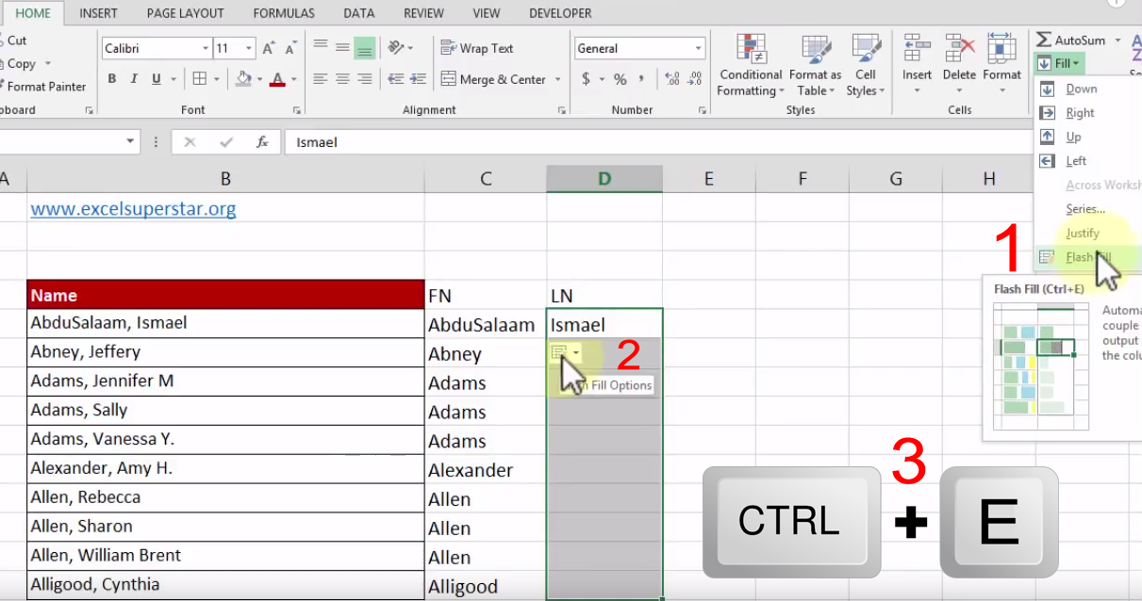Click Decrease Decimal icon
Screen dimensions: 1142x601
coord(694,79)
